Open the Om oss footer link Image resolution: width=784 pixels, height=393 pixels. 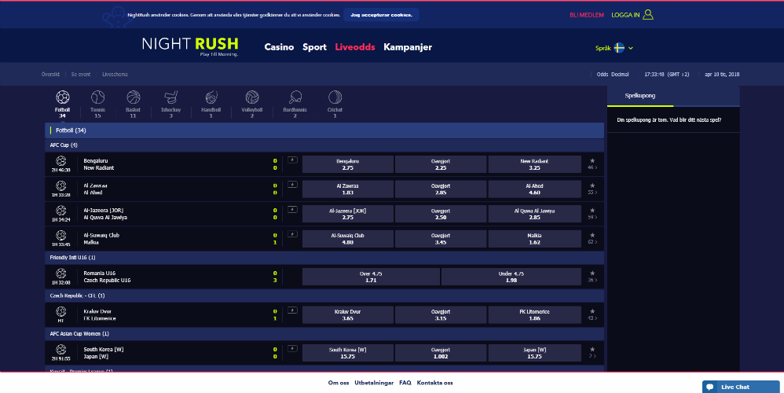pyautogui.click(x=339, y=383)
